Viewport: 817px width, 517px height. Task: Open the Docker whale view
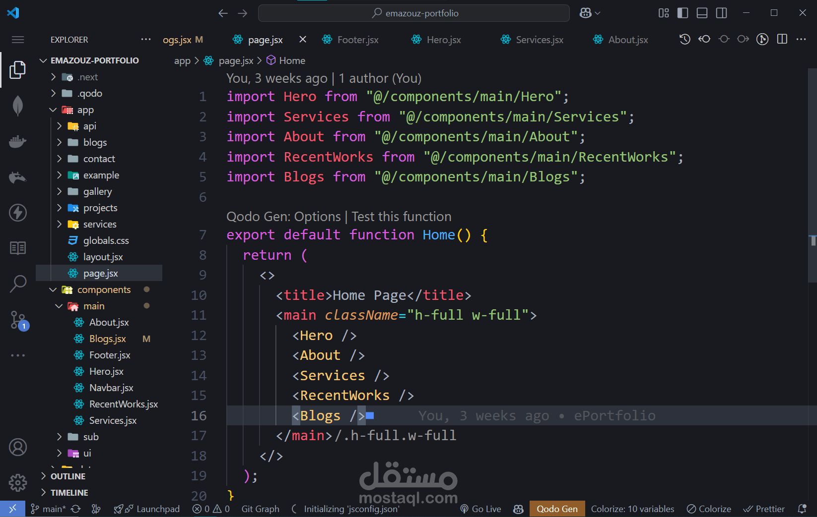[18, 142]
